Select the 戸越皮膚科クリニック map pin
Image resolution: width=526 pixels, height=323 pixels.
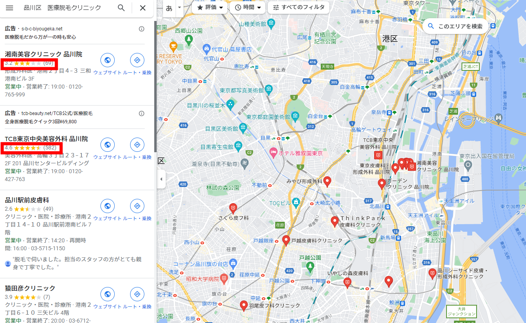[x=287, y=240]
